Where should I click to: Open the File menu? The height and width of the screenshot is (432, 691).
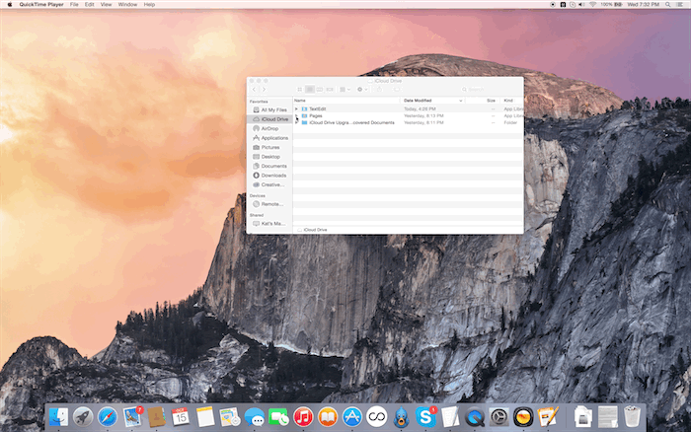74,4
